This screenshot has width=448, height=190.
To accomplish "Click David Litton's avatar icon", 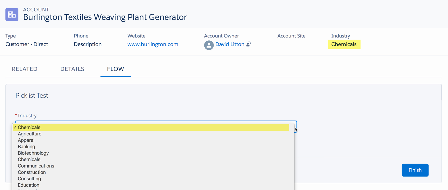I will (x=209, y=45).
